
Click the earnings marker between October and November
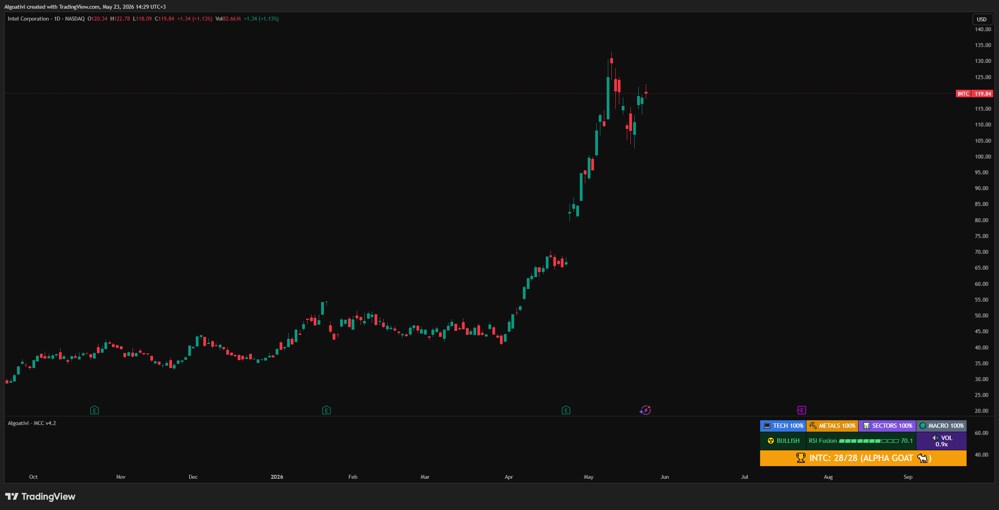(x=95, y=410)
